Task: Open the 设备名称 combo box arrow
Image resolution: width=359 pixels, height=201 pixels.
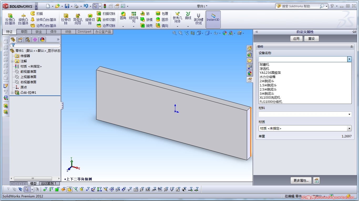Action: [349, 59]
